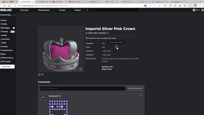Mute the first YouTube tab's speaker icon

[x=6, y=2]
